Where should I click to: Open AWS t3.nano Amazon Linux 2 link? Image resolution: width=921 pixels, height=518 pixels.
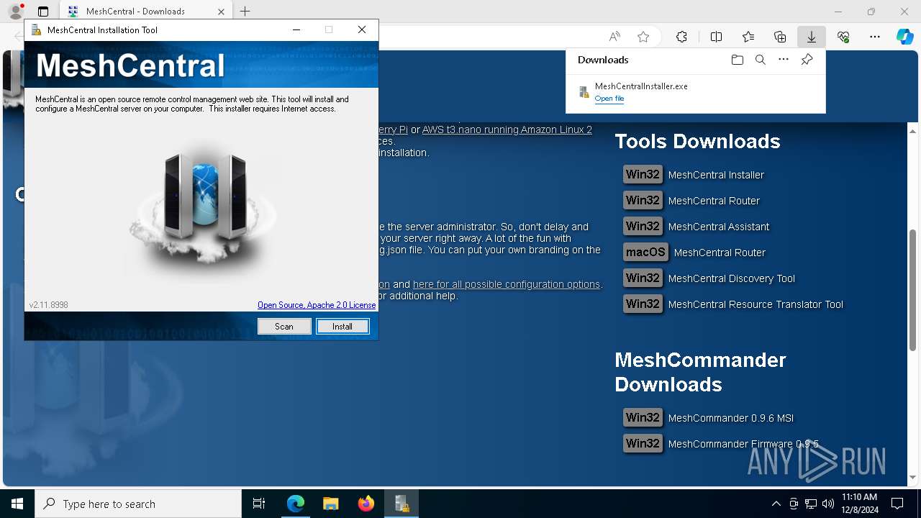pyautogui.click(x=507, y=129)
